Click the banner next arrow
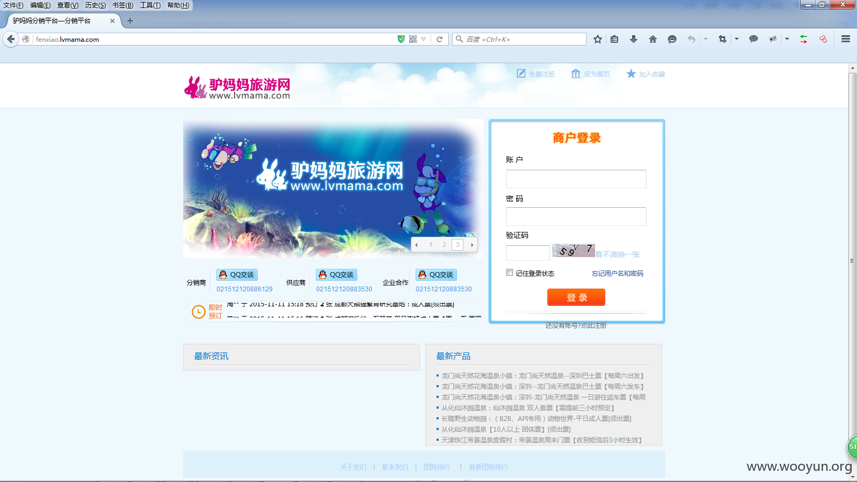 coord(472,245)
